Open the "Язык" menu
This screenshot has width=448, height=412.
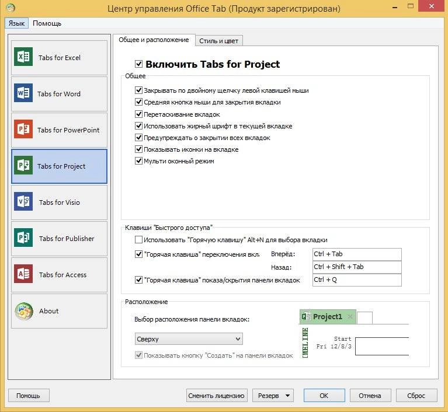(x=16, y=23)
